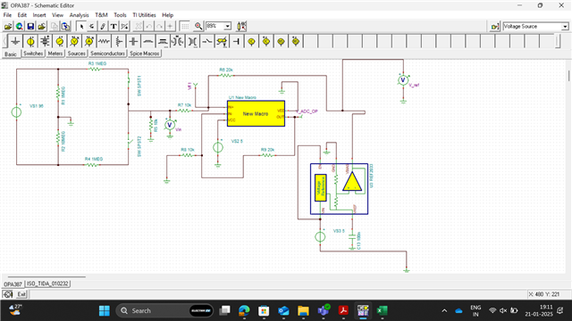Click the find-component icon beside Voltage Source box
Viewport: 572px width, 321px height.
494,27
